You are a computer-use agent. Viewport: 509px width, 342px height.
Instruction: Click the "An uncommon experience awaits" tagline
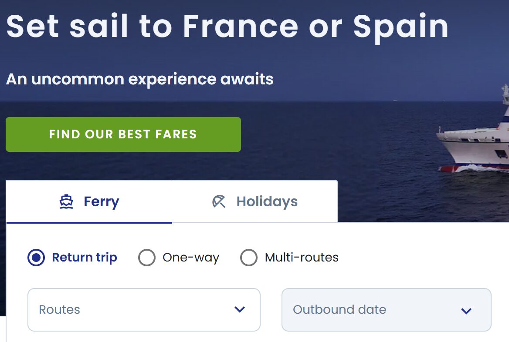point(140,79)
